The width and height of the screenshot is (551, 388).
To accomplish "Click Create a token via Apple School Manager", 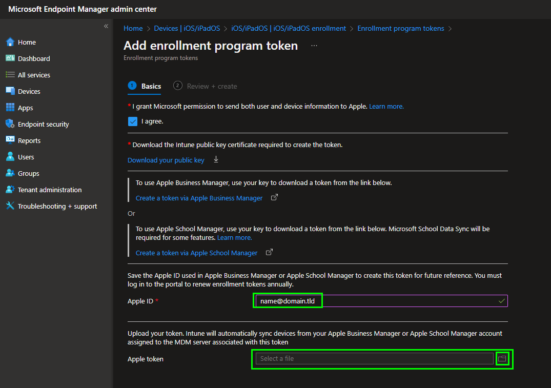I will point(196,253).
